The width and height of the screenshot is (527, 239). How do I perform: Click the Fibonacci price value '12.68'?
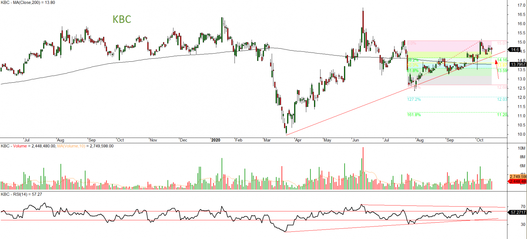pos(502,87)
